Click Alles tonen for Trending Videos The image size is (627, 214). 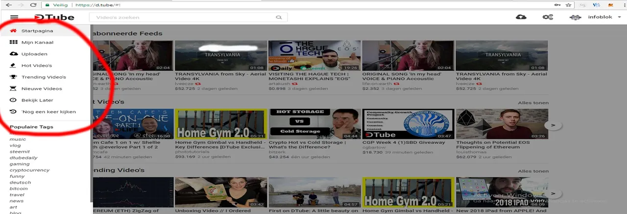(x=533, y=171)
